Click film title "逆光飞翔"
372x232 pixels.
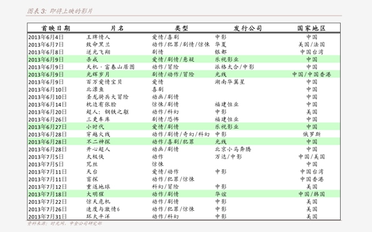pos(98,52)
